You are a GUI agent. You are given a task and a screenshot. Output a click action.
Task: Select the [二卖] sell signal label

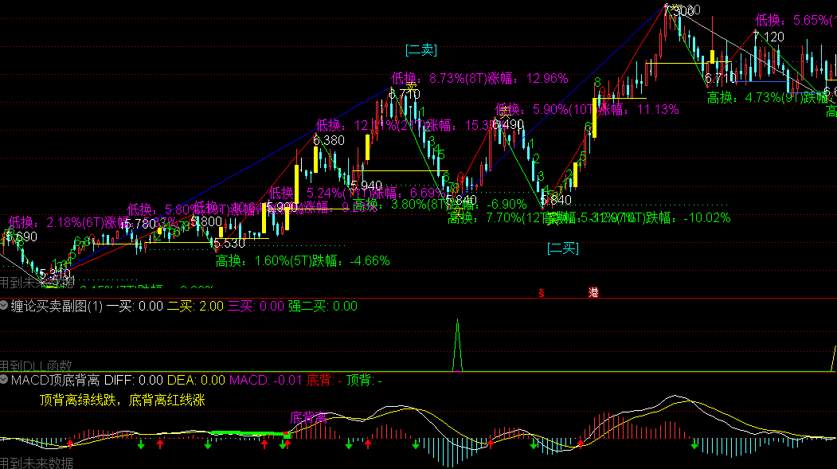pyautogui.click(x=421, y=50)
